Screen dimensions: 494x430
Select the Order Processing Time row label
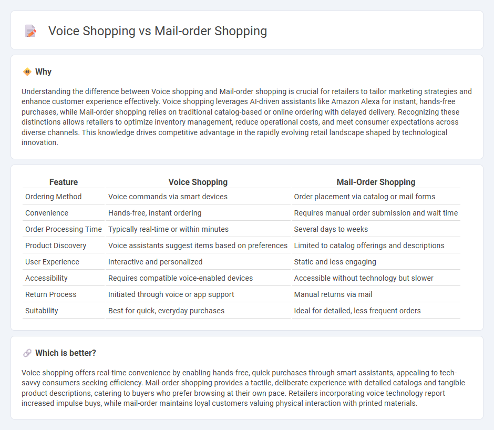(63, 229)
